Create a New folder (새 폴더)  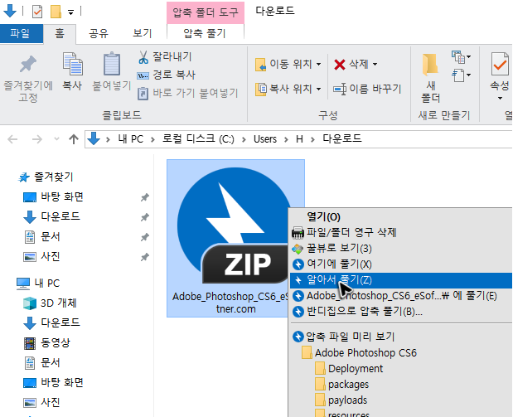tap(431, 78)
